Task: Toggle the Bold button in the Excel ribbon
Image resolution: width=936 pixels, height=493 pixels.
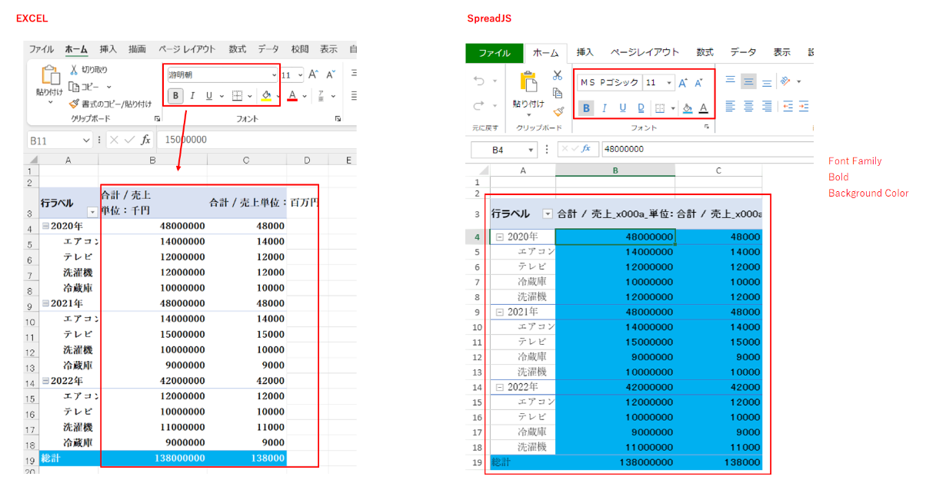Action: 175,96
